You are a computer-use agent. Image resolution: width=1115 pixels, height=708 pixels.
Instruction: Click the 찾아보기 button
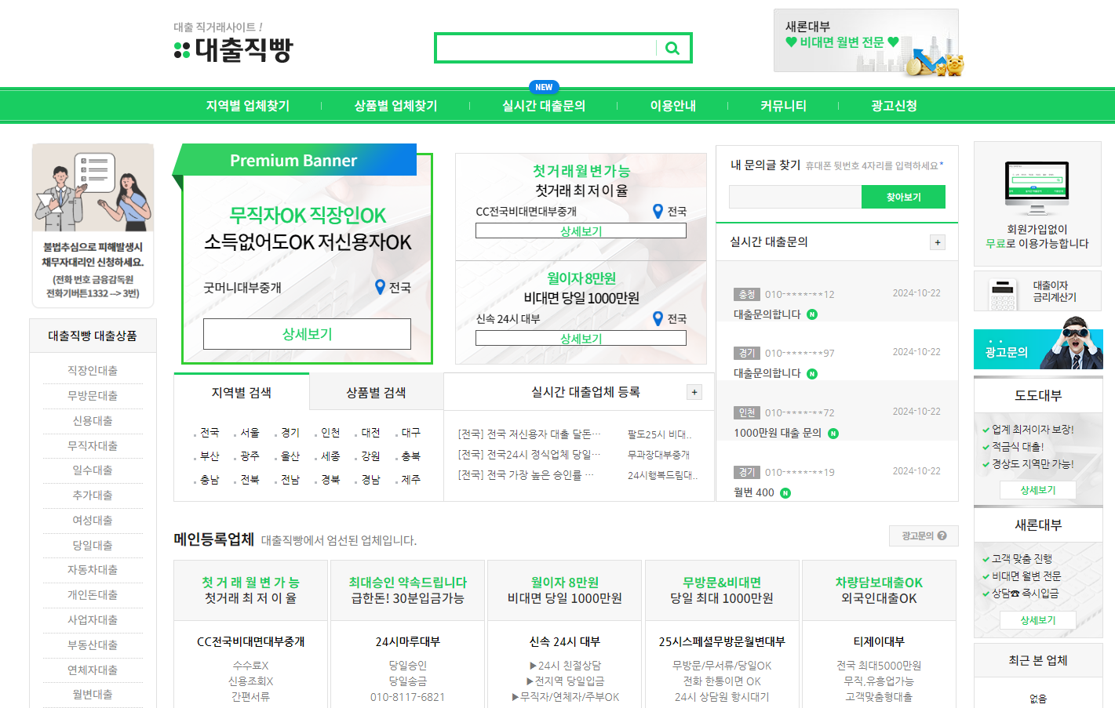point(903,197)
